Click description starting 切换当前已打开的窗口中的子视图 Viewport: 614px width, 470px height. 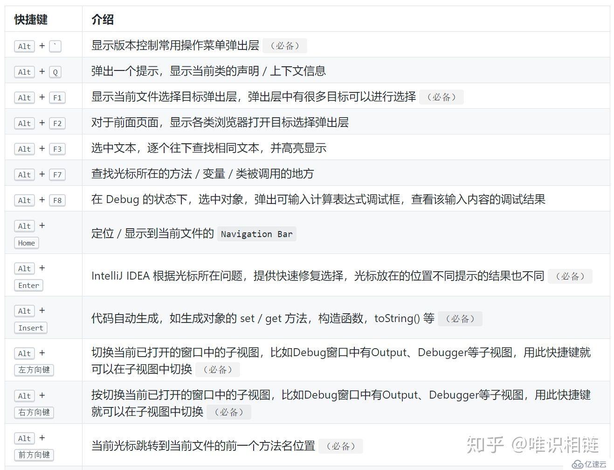click(x=341, y=360)
